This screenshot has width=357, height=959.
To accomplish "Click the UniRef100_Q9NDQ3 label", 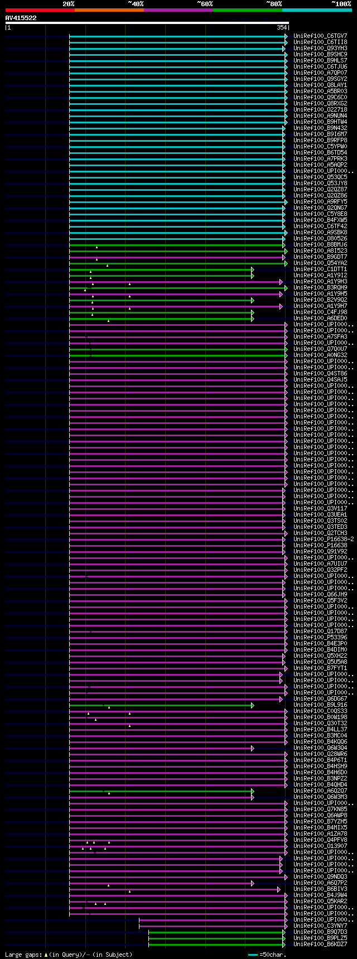I will [320, 877].
